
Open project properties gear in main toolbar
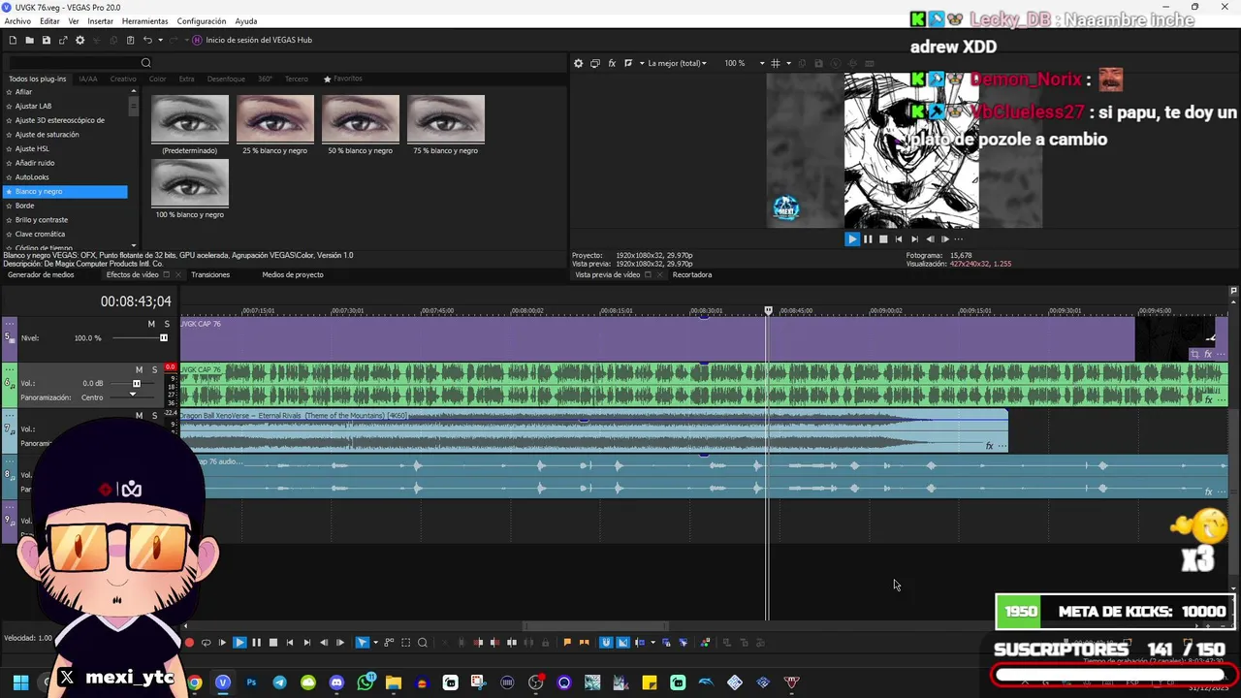(80, 40)
